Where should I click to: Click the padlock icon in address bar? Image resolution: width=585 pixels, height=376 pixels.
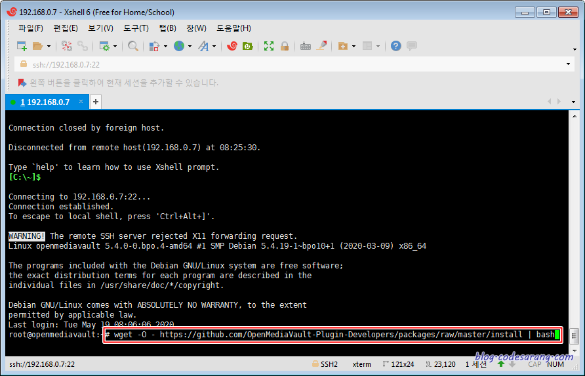[x=24, y=64]
